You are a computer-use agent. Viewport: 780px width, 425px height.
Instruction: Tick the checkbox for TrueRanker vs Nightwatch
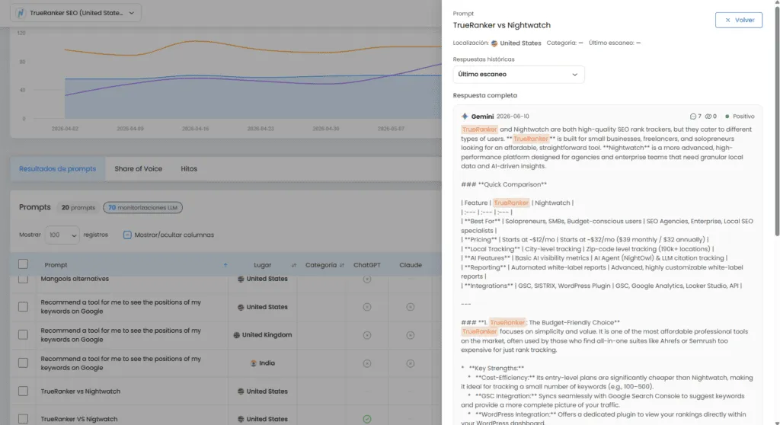[23, 391]
